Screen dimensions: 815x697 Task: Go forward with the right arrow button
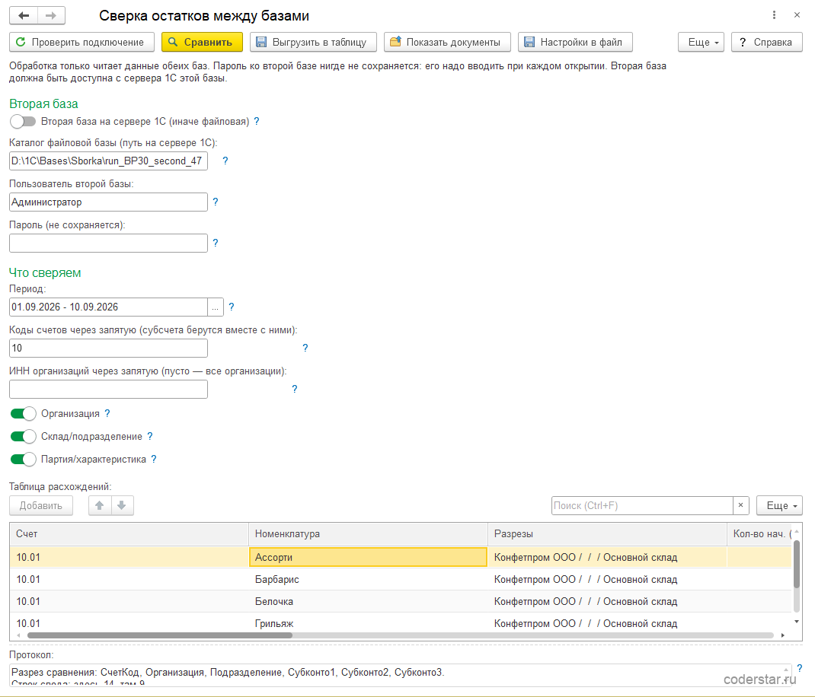tap(51, 15)
